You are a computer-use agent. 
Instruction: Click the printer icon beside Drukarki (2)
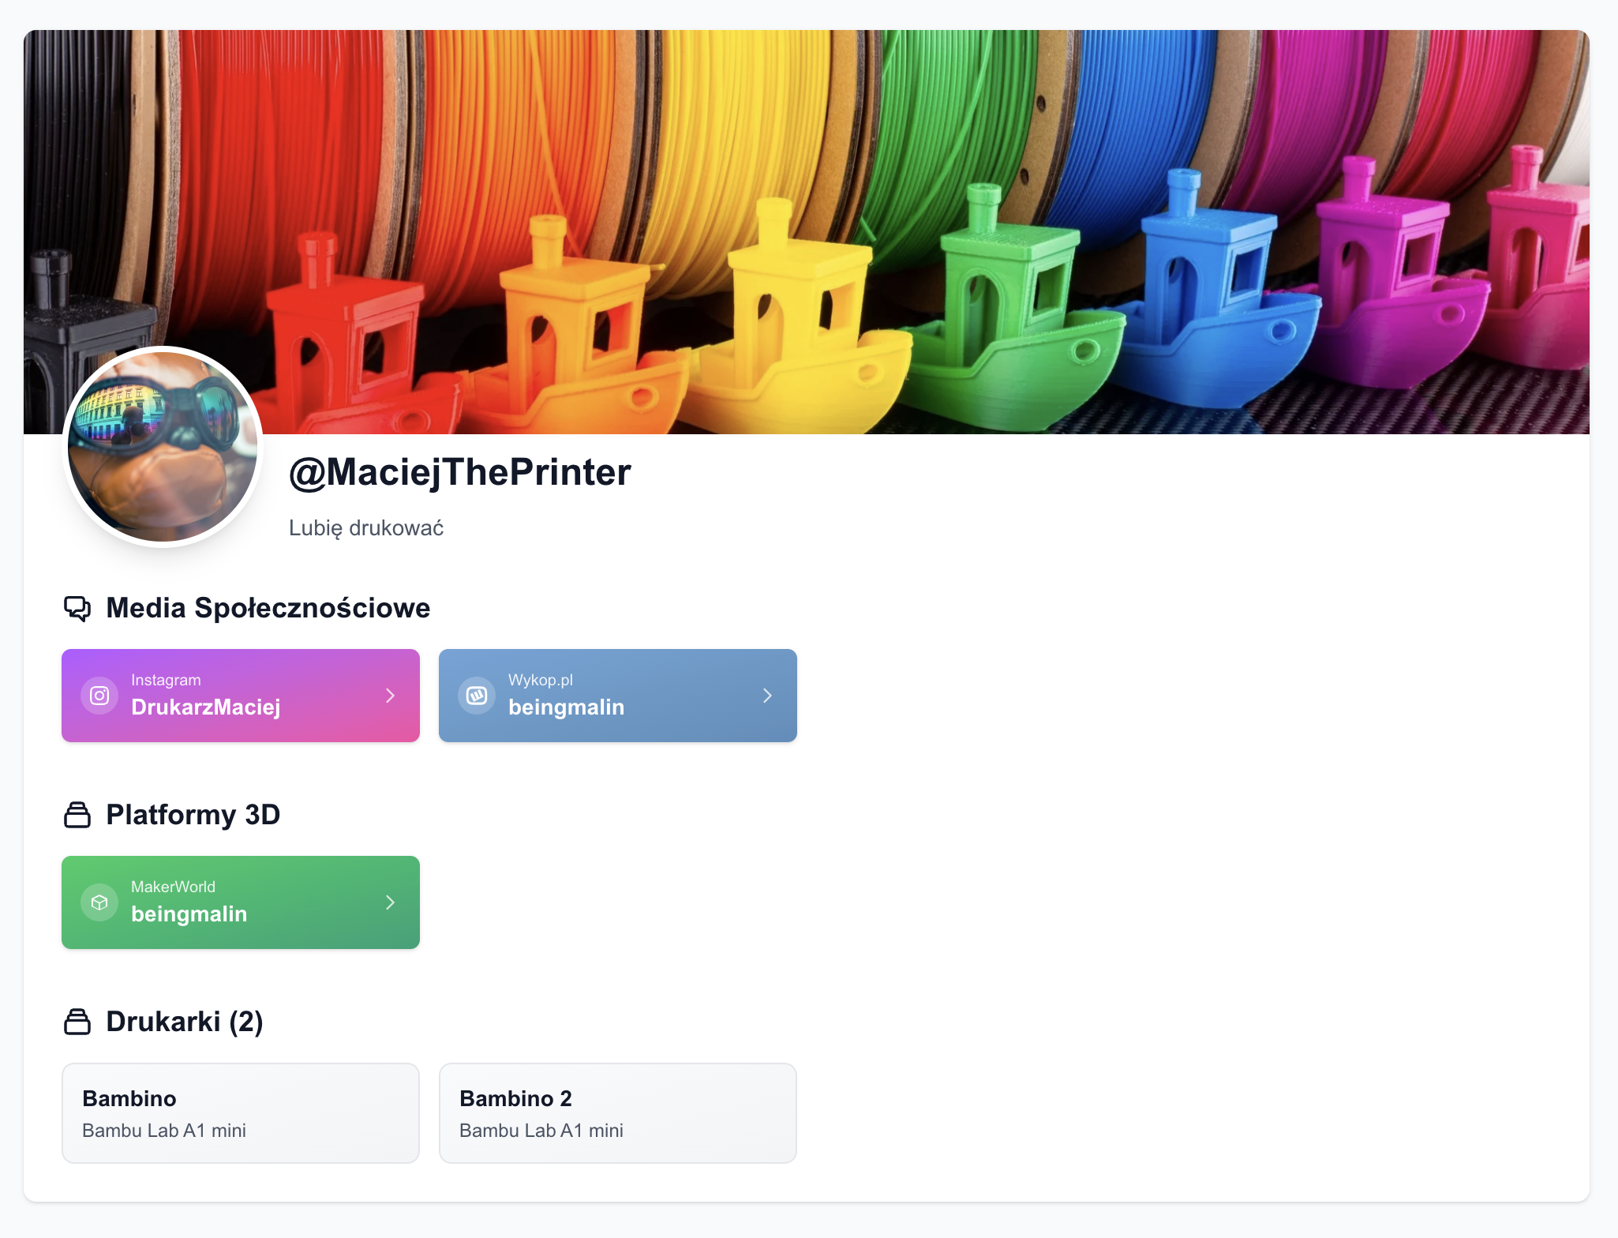pyautogui.click(x=77, y=1022)
